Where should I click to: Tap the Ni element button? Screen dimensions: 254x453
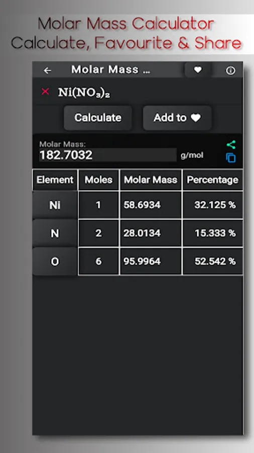tap(55, 205)
